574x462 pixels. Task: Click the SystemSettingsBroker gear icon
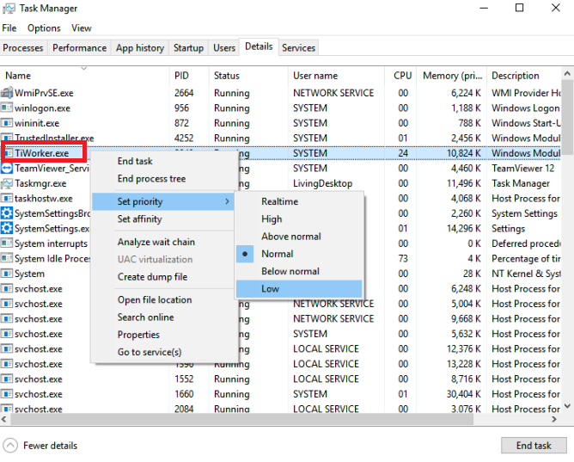7,213
